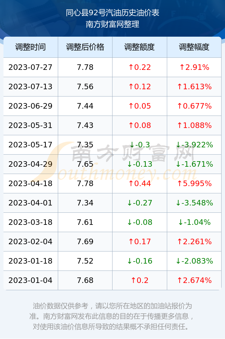Viewport: 225px width, 339px height.
Task: Click the disclaimer paragraph at the bottom
Action: (112, 316)
